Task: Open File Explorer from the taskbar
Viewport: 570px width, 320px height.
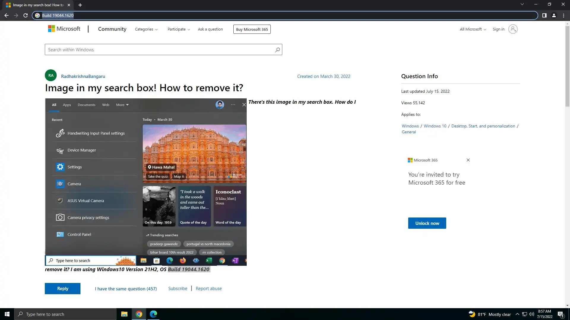Action: pos(124,314)
